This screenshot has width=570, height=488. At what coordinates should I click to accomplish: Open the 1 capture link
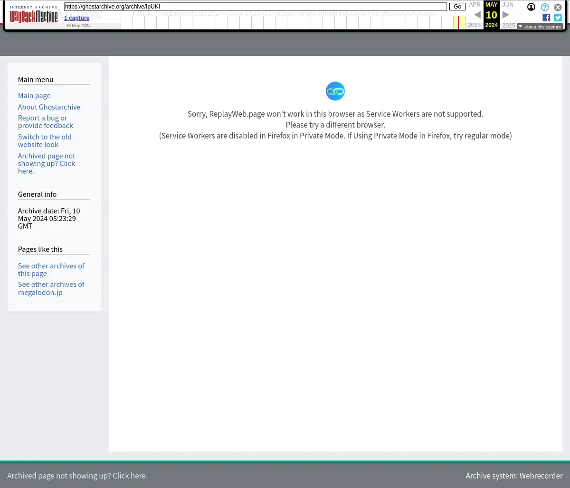[77, 18]
